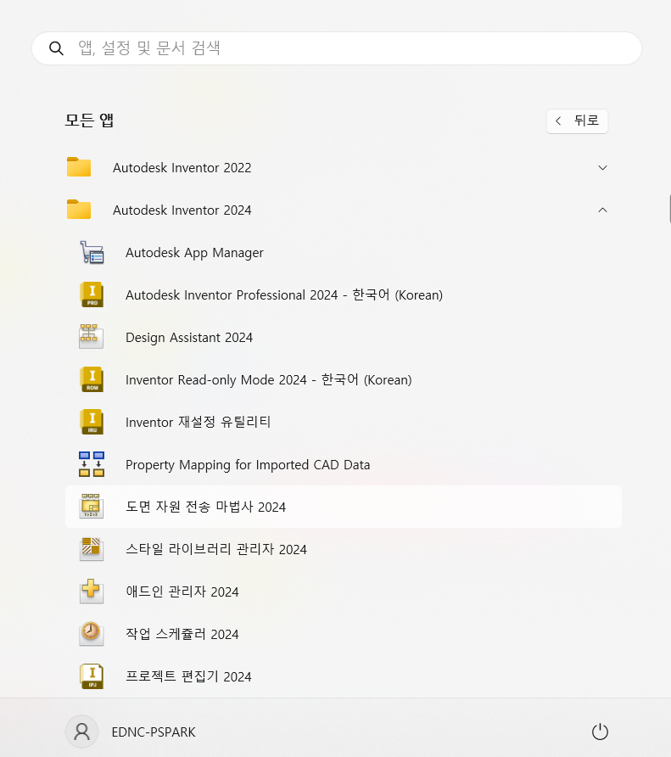This screenshot has height=757, width=671.
Task: Open 프로젝트 편집기 2024
Action: point(344,677)
